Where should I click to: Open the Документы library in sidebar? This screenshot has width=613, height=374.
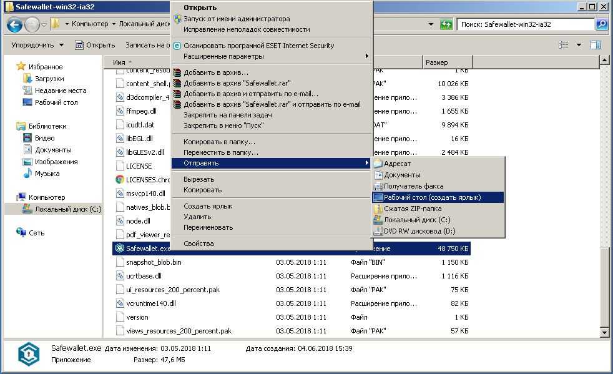(x=53, y=150)
